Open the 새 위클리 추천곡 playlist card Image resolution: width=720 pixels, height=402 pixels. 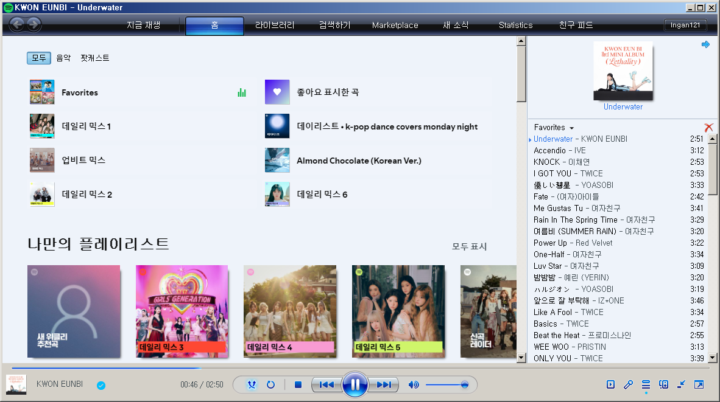pos(74,311)
